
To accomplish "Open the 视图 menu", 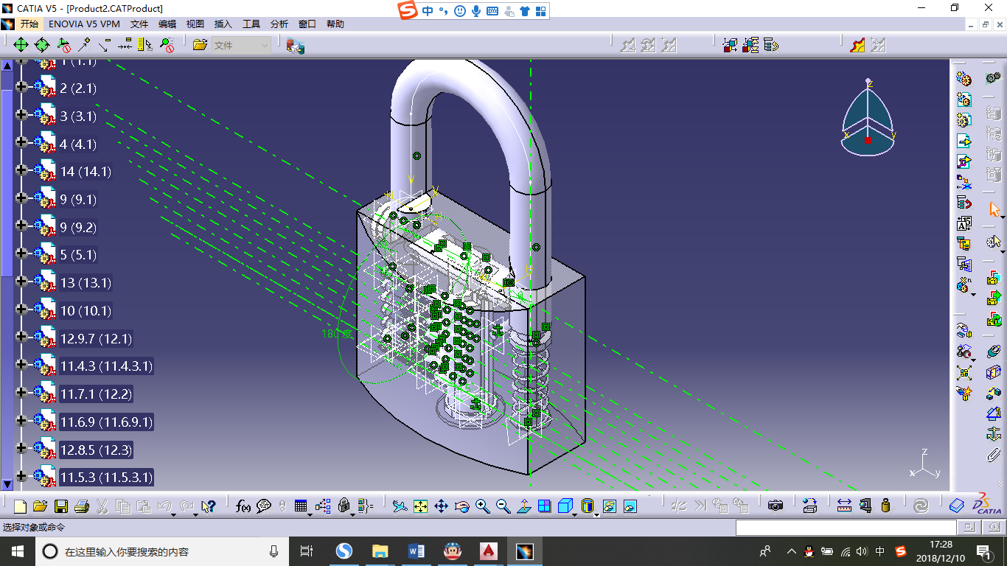I will pyautogui.click(x=195, y=24).
